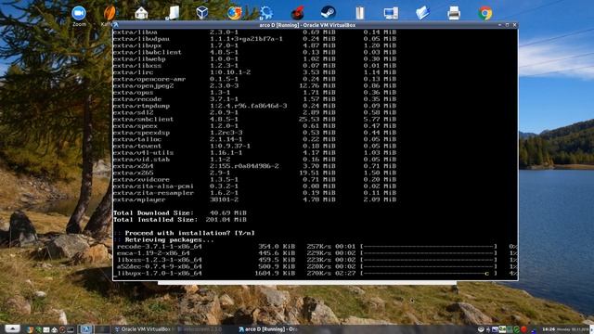
Task: Select vokoscreen taskbar entry
Action: click(x=200, y=329)
